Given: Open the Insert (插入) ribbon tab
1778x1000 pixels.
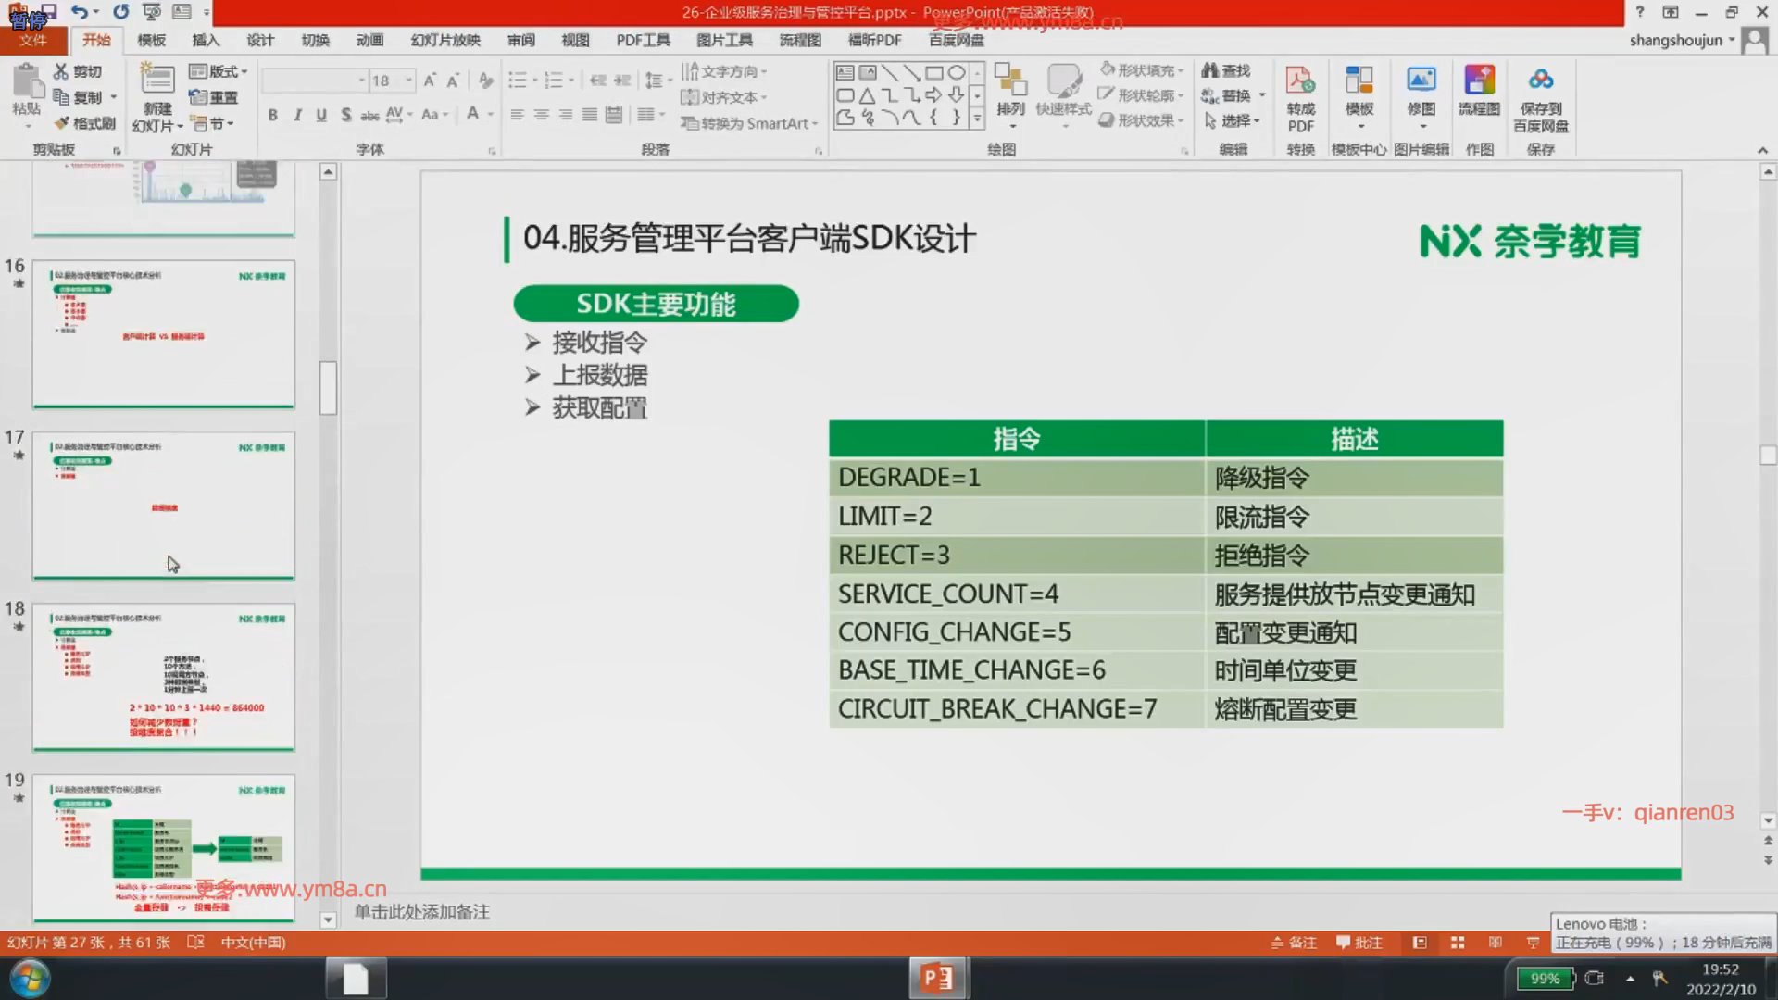Looking at the screenshot, I should coord(206,40).
